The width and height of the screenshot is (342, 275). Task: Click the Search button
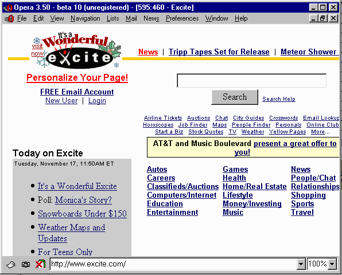(x=235, y=97)
